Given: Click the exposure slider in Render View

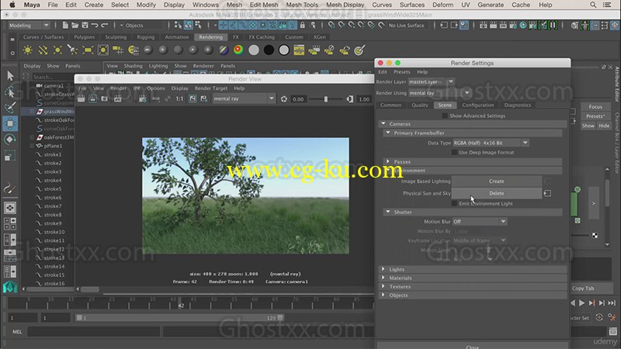Looking at the screenshot, I should (x=326, y=99).
